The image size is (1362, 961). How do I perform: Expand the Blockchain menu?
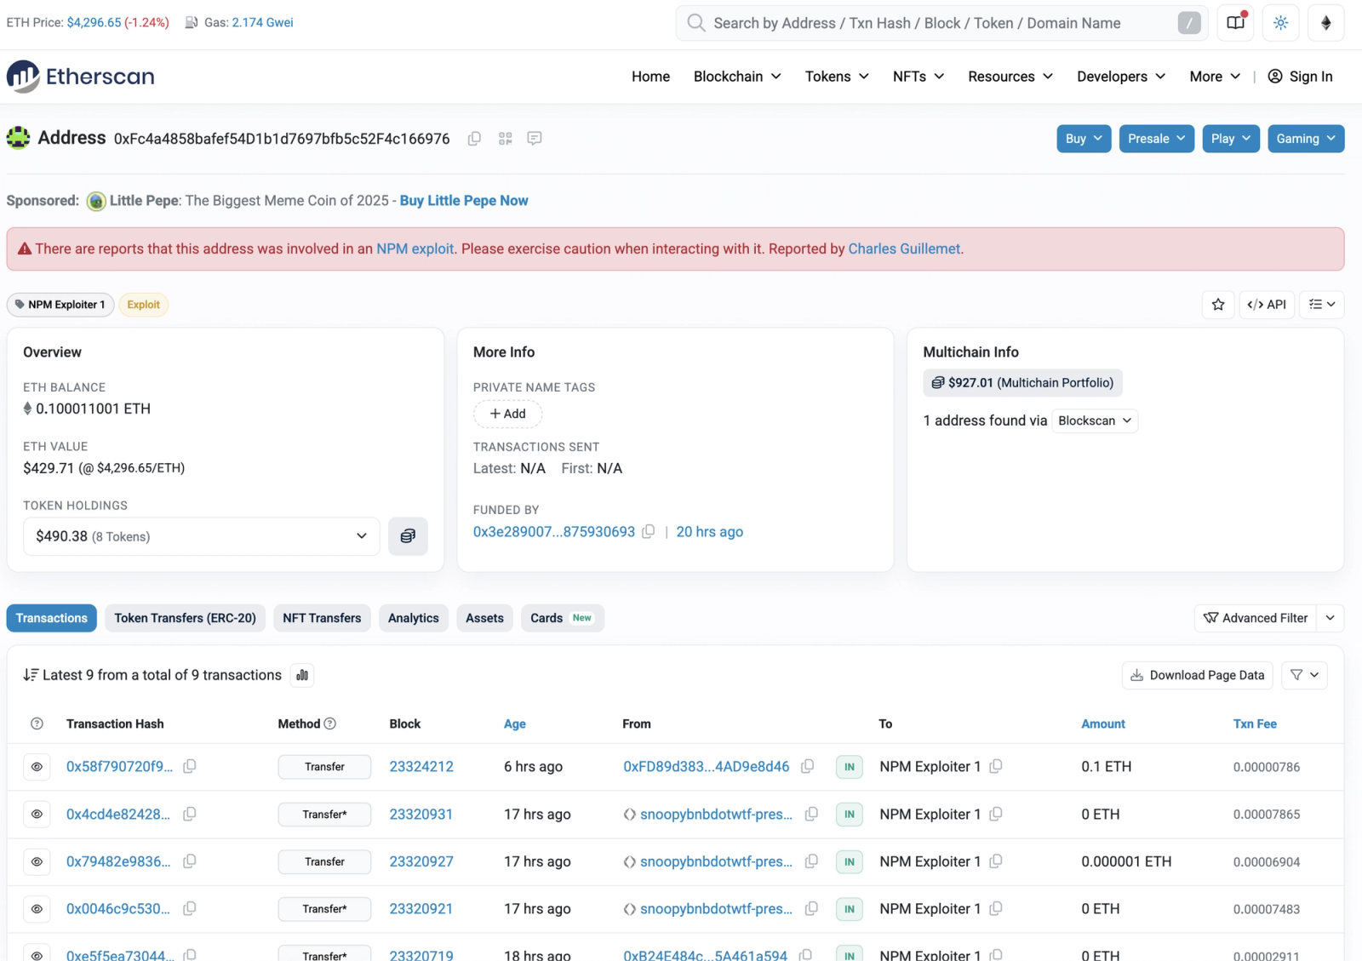pyautogui.click(x=737, y=77)
